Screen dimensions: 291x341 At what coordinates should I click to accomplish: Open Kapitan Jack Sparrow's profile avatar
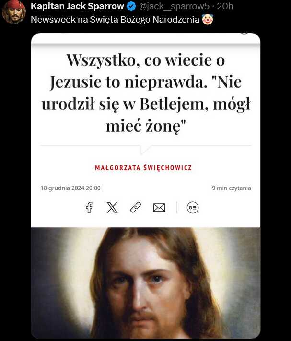click(14, 12)
